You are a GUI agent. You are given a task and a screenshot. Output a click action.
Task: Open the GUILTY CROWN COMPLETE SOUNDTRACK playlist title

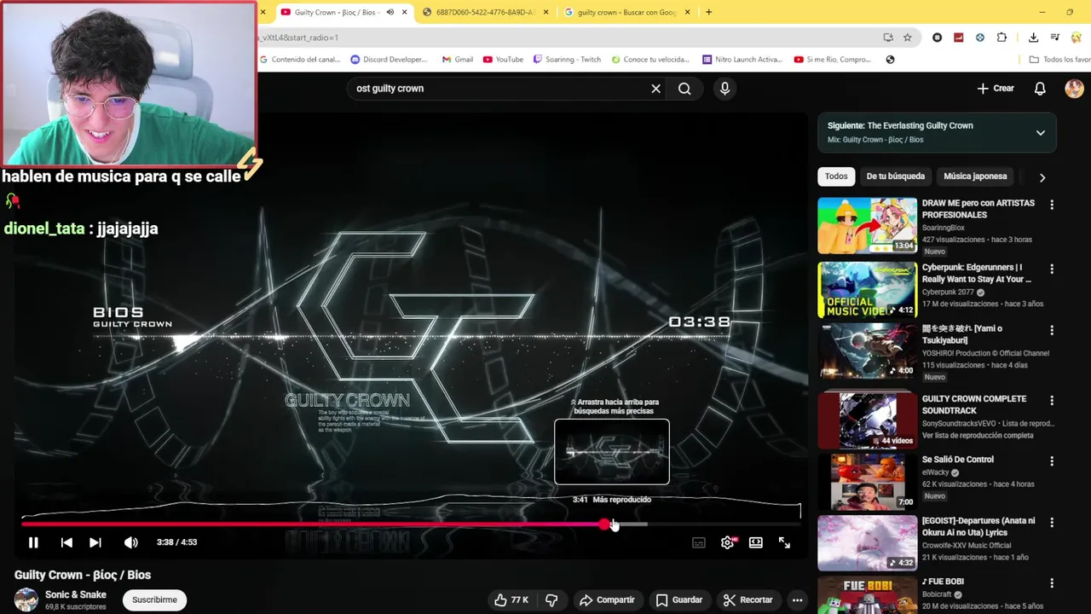click(x=974, y=404)
